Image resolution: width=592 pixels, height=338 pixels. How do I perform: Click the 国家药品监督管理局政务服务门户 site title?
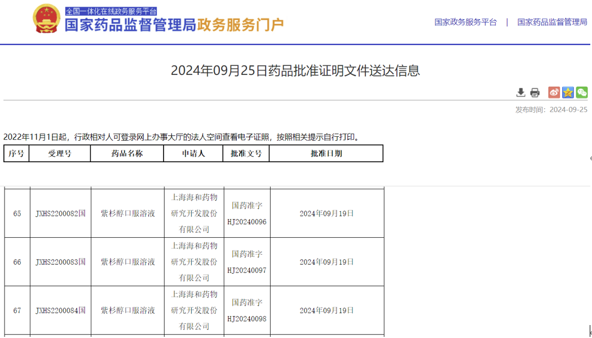point(174,25)
